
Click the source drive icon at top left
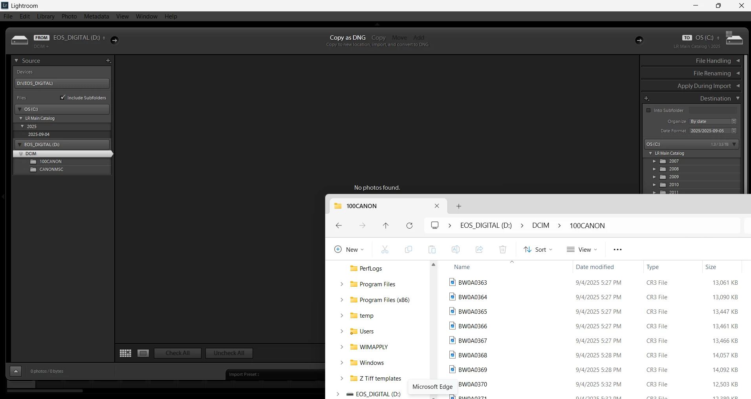click(x=20, y=40)
